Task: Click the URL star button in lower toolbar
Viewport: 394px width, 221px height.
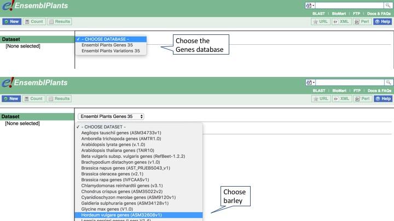Action: [x=321, y=98]
